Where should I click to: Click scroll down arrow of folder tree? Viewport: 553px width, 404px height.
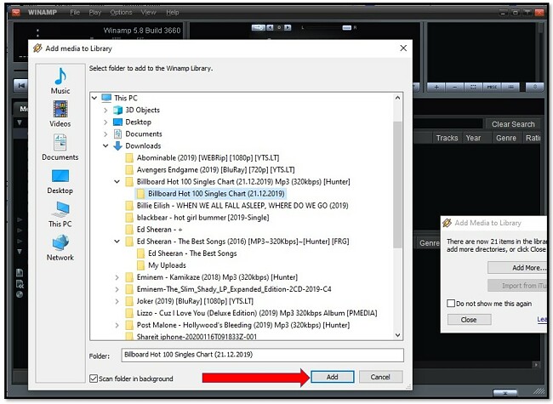coord(397,335)
